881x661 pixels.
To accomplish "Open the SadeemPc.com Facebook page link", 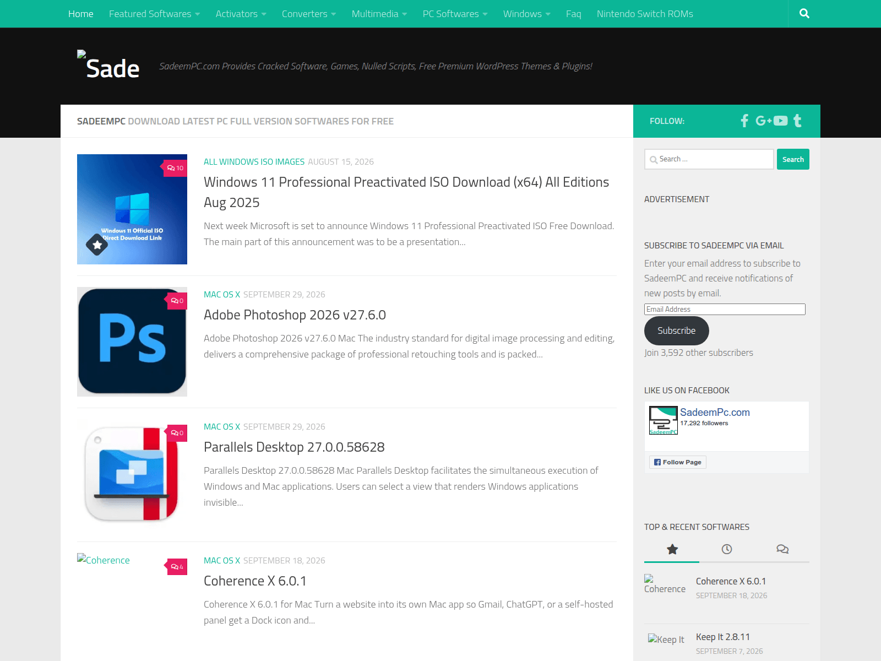I will click(x=715, y=412).
